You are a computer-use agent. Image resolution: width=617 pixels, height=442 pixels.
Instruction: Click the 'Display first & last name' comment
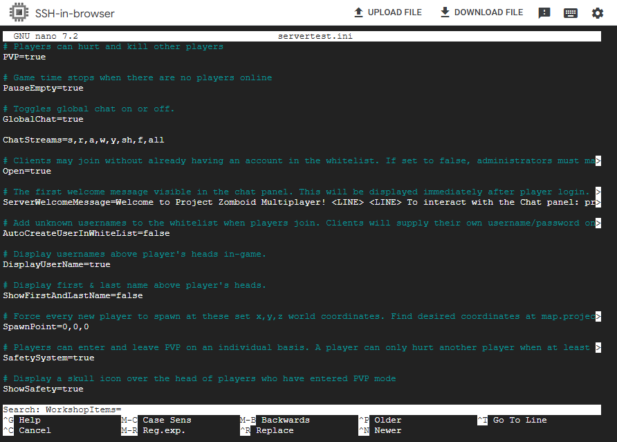coord(135,286)
